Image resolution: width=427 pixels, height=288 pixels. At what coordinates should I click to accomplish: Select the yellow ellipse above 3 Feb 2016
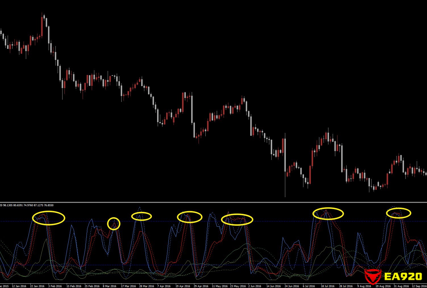pyautogui.click(x=49, y=218)
